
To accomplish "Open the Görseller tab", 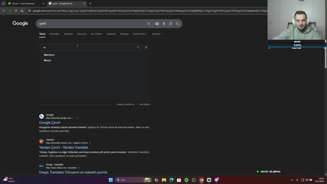I will point(54,34).
